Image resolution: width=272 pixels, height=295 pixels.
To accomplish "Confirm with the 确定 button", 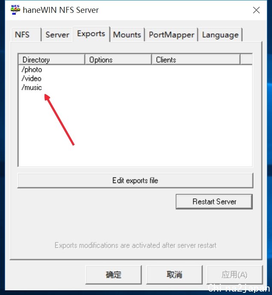I will 113,274.
